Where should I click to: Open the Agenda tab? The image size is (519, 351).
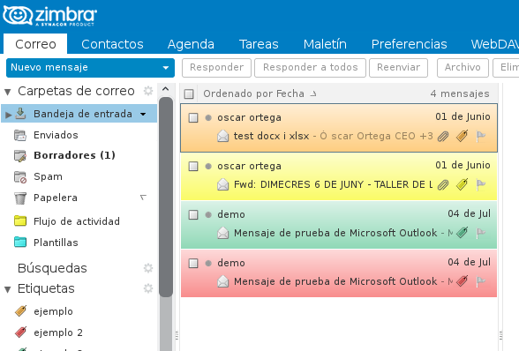tap(191, 44)
